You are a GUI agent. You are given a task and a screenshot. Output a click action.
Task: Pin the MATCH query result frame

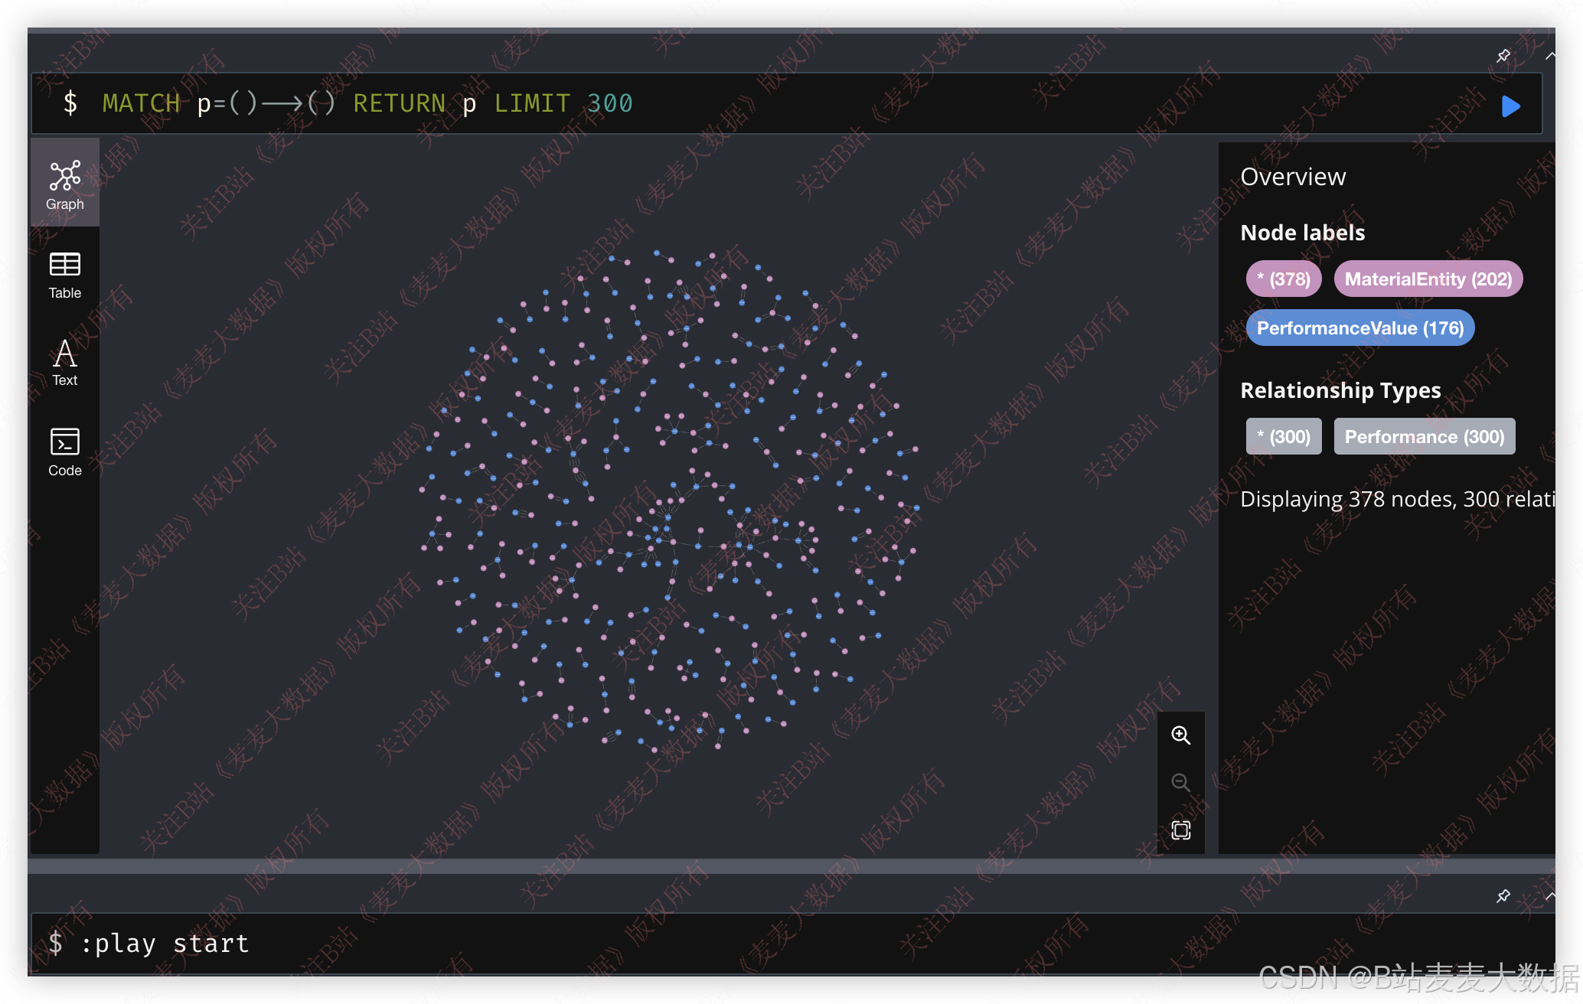1503,56
